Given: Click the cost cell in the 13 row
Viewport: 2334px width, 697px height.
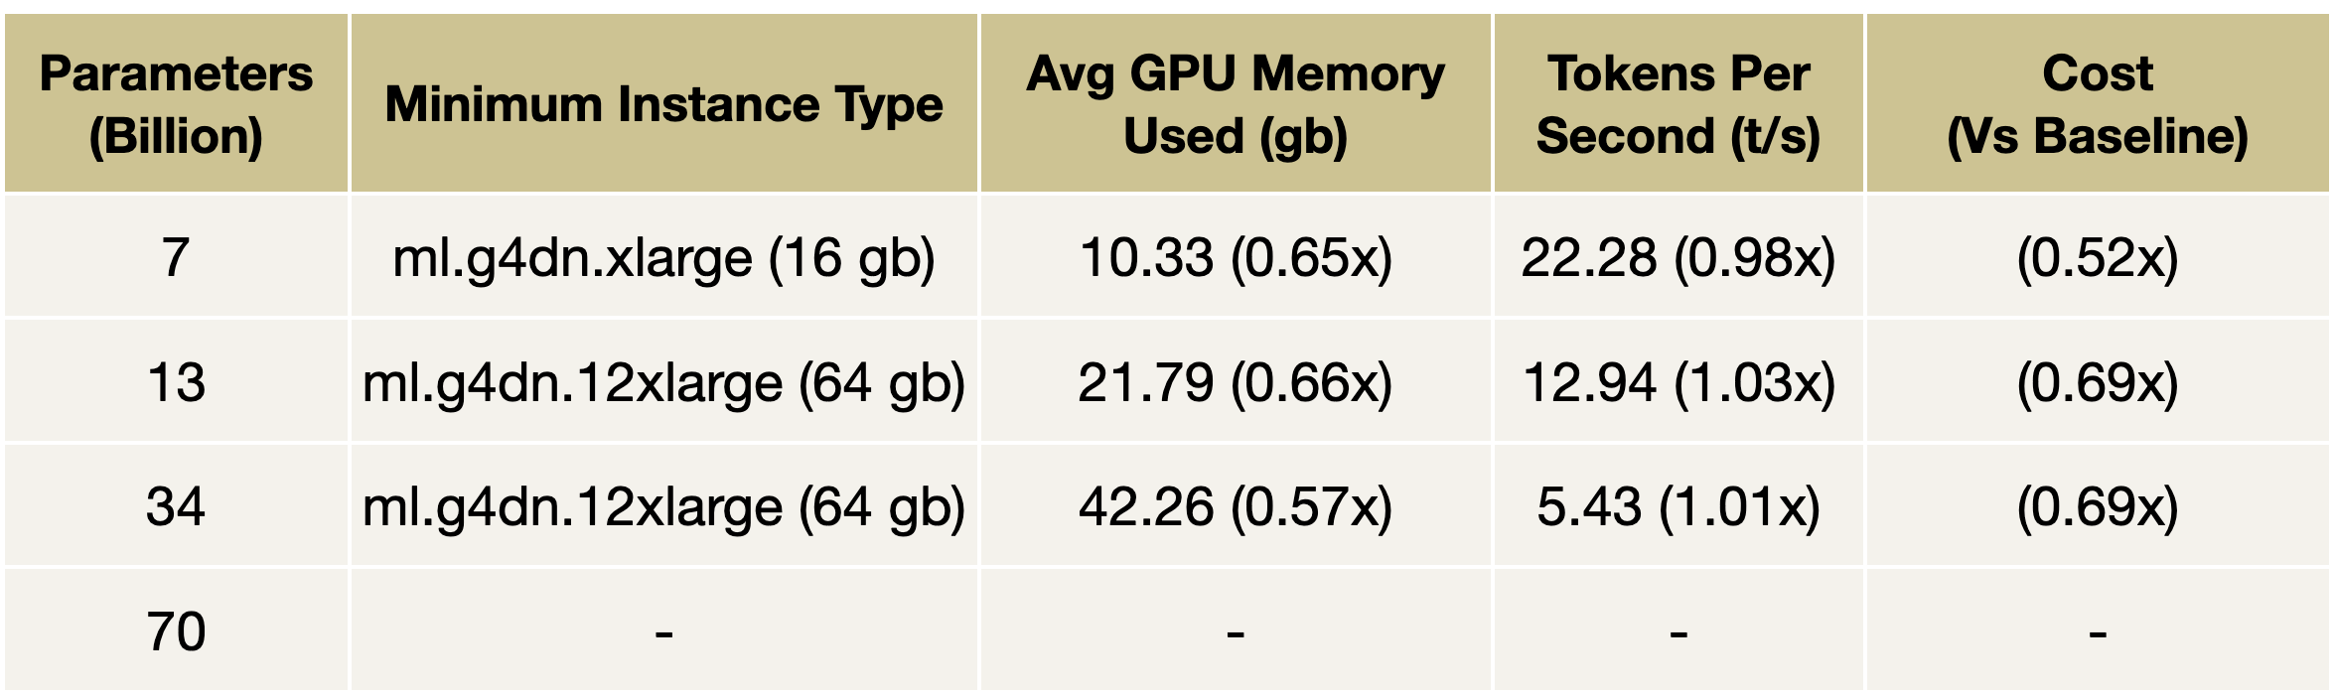Looking at the screenshot, I should pyautogui.click(x=2097, y=382).
